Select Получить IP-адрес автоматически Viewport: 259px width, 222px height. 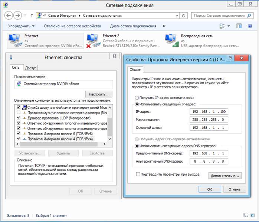pyautogui.click(x=137, y=98)
